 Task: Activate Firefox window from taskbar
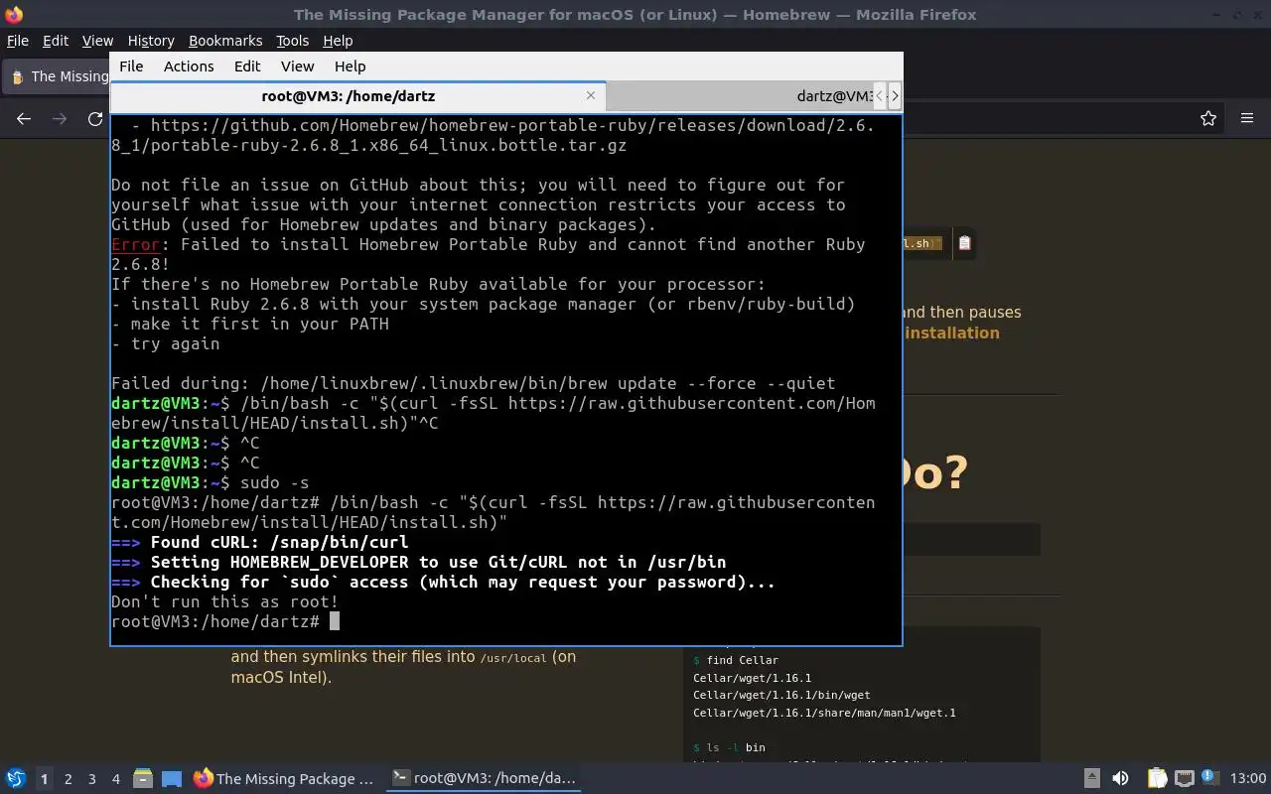285,779
